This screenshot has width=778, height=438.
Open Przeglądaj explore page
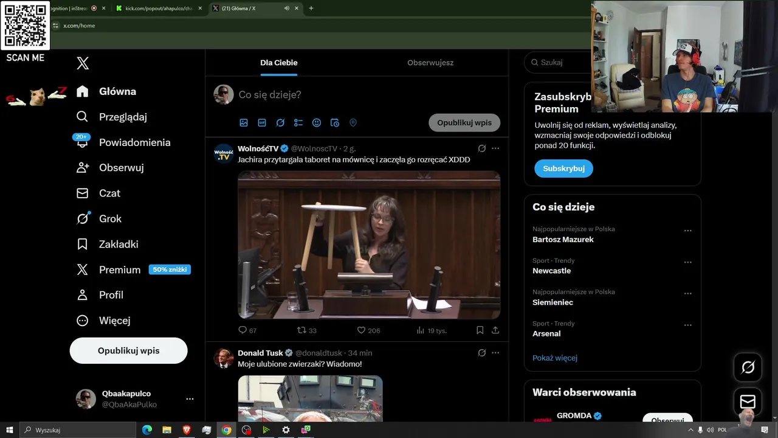tap(112, 117)
